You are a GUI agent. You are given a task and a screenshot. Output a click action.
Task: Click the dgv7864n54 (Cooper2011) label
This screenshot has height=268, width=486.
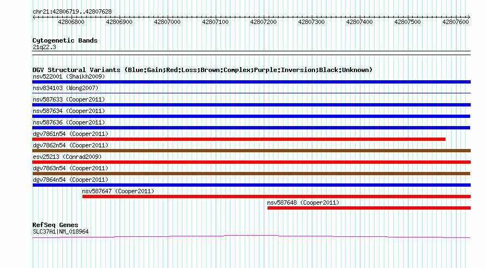coord(70,180)
